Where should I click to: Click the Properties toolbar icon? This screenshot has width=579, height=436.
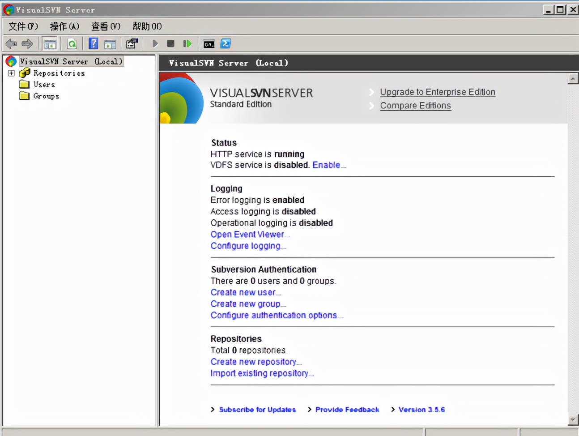pyautogui.click(x=132, y=44)
